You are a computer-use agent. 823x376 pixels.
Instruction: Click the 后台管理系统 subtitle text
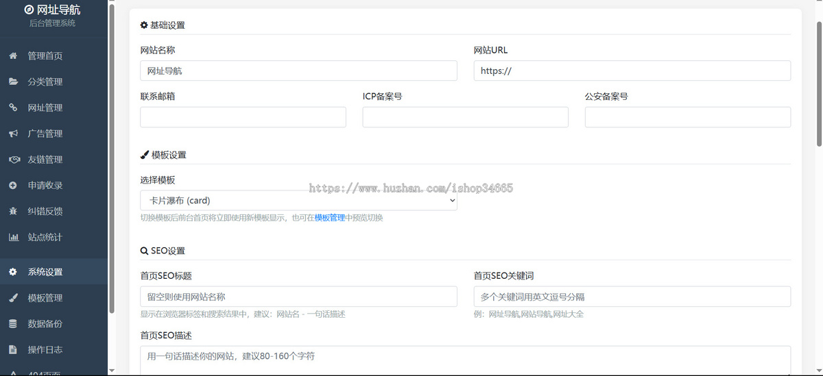click(52, 23)
